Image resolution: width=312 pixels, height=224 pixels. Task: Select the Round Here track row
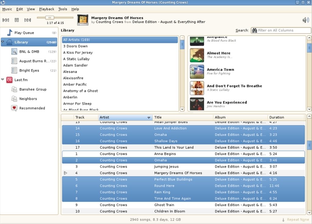(183, 186)
